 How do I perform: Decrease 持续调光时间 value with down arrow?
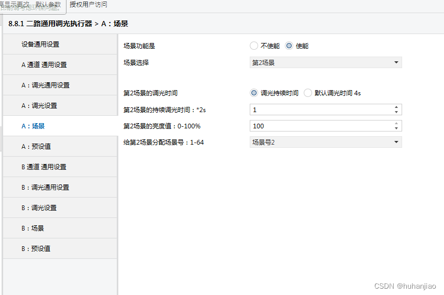(396, 112)
